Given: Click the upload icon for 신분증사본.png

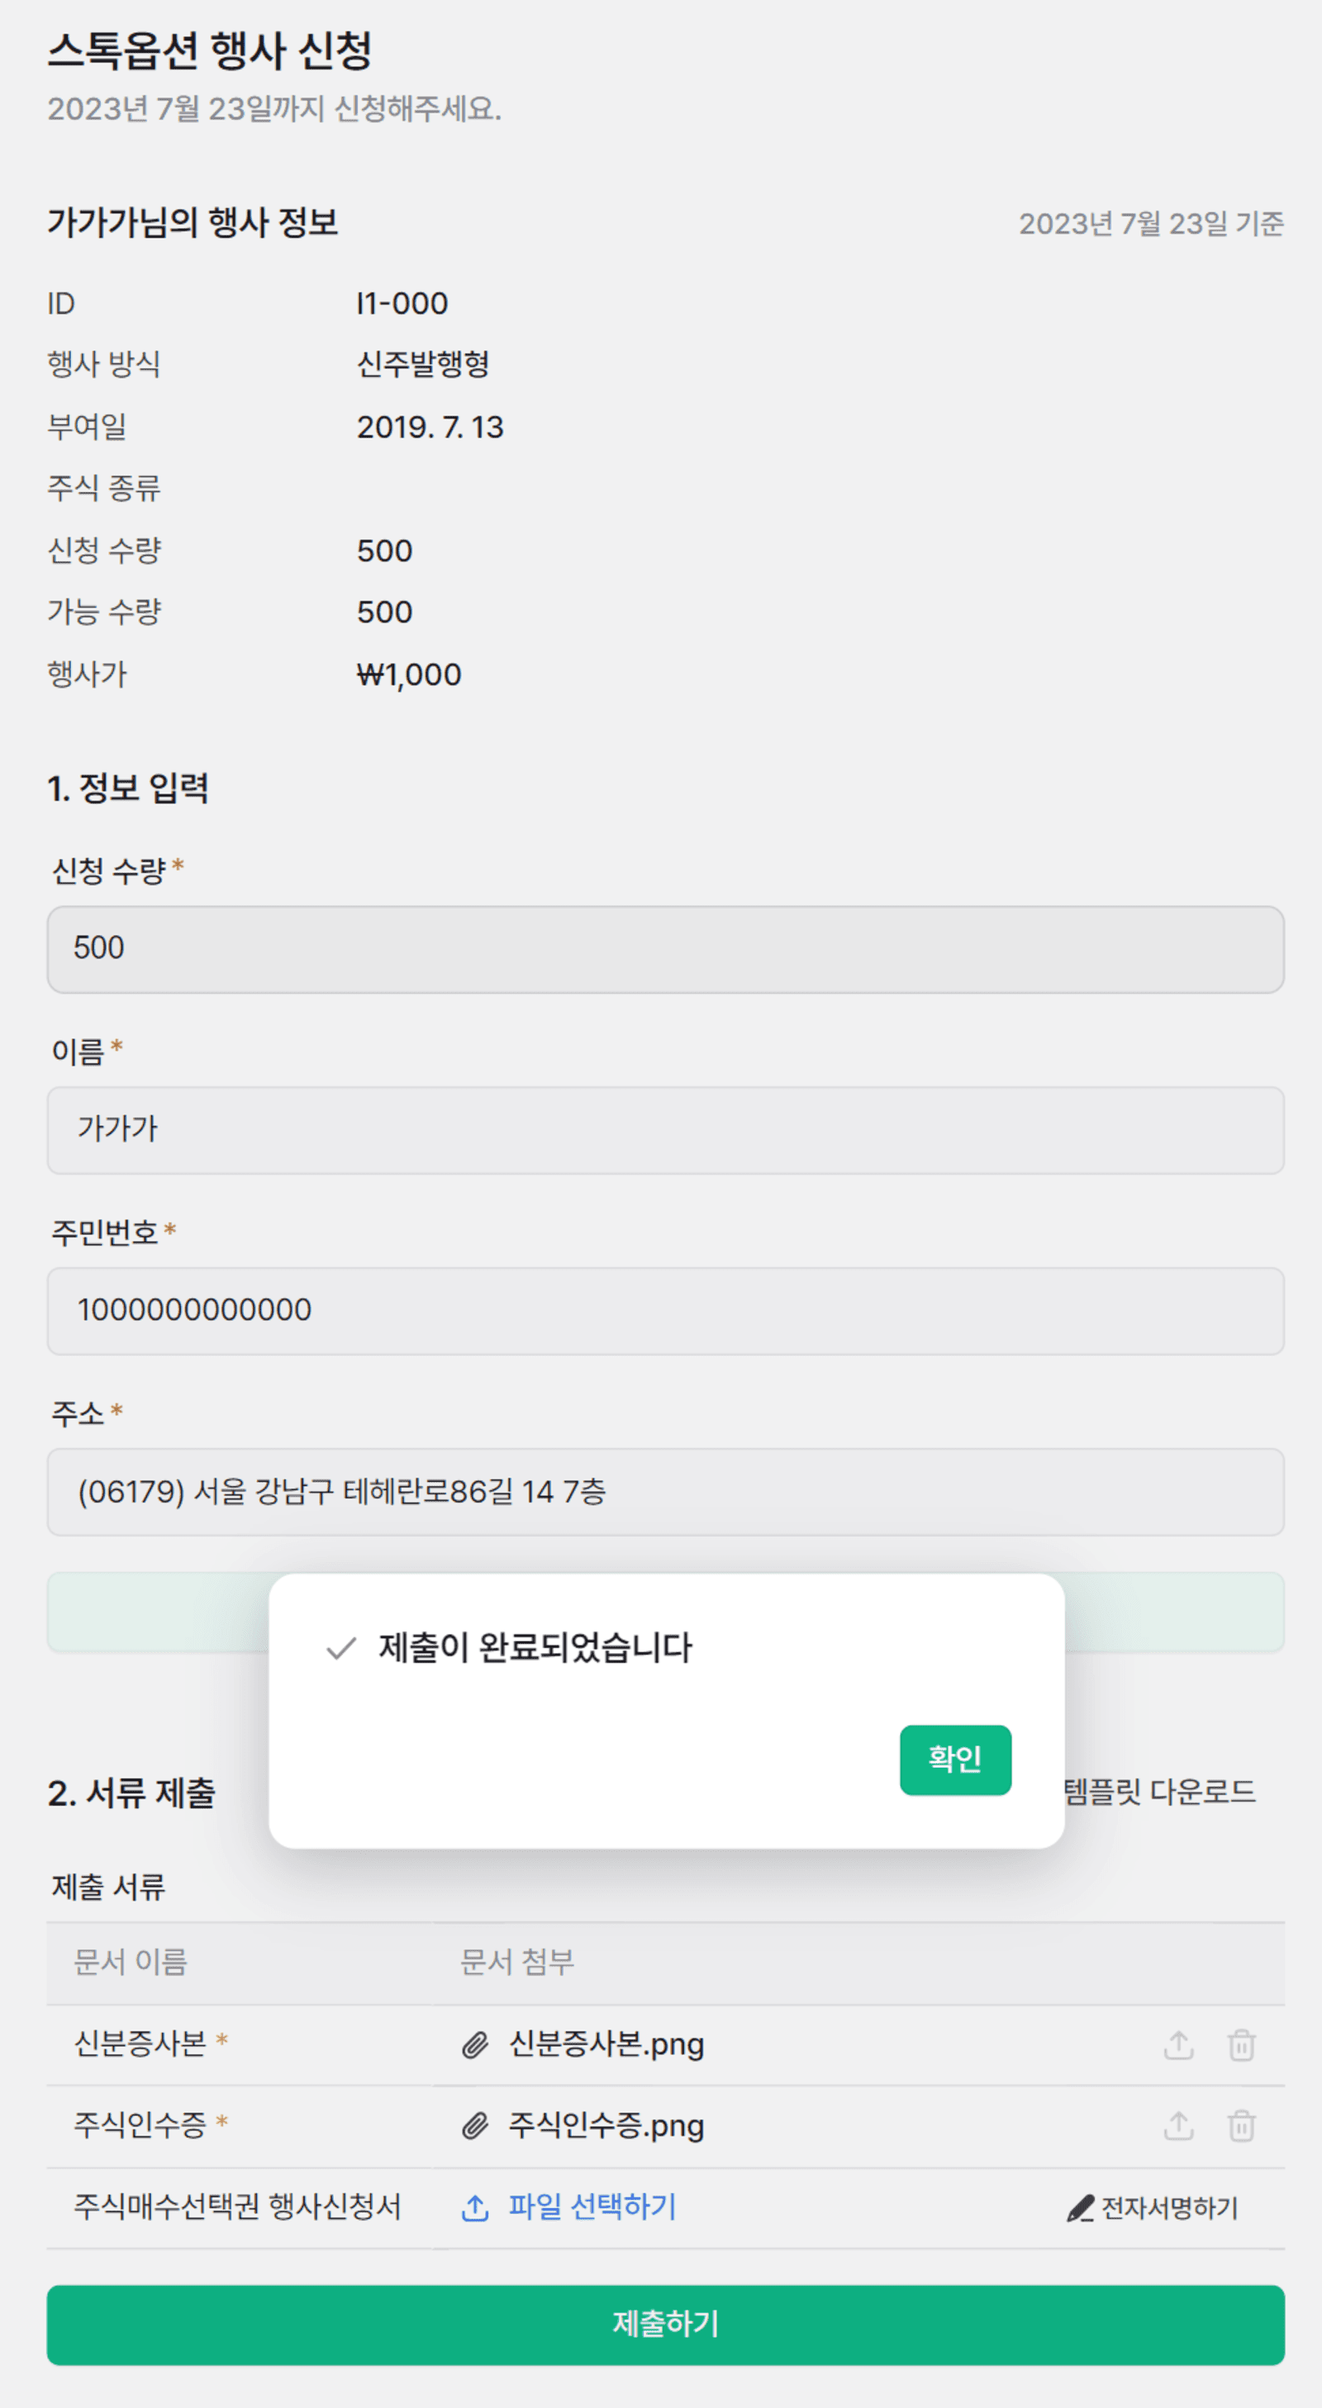Looking at the screenshot, I should 1178,2045.
